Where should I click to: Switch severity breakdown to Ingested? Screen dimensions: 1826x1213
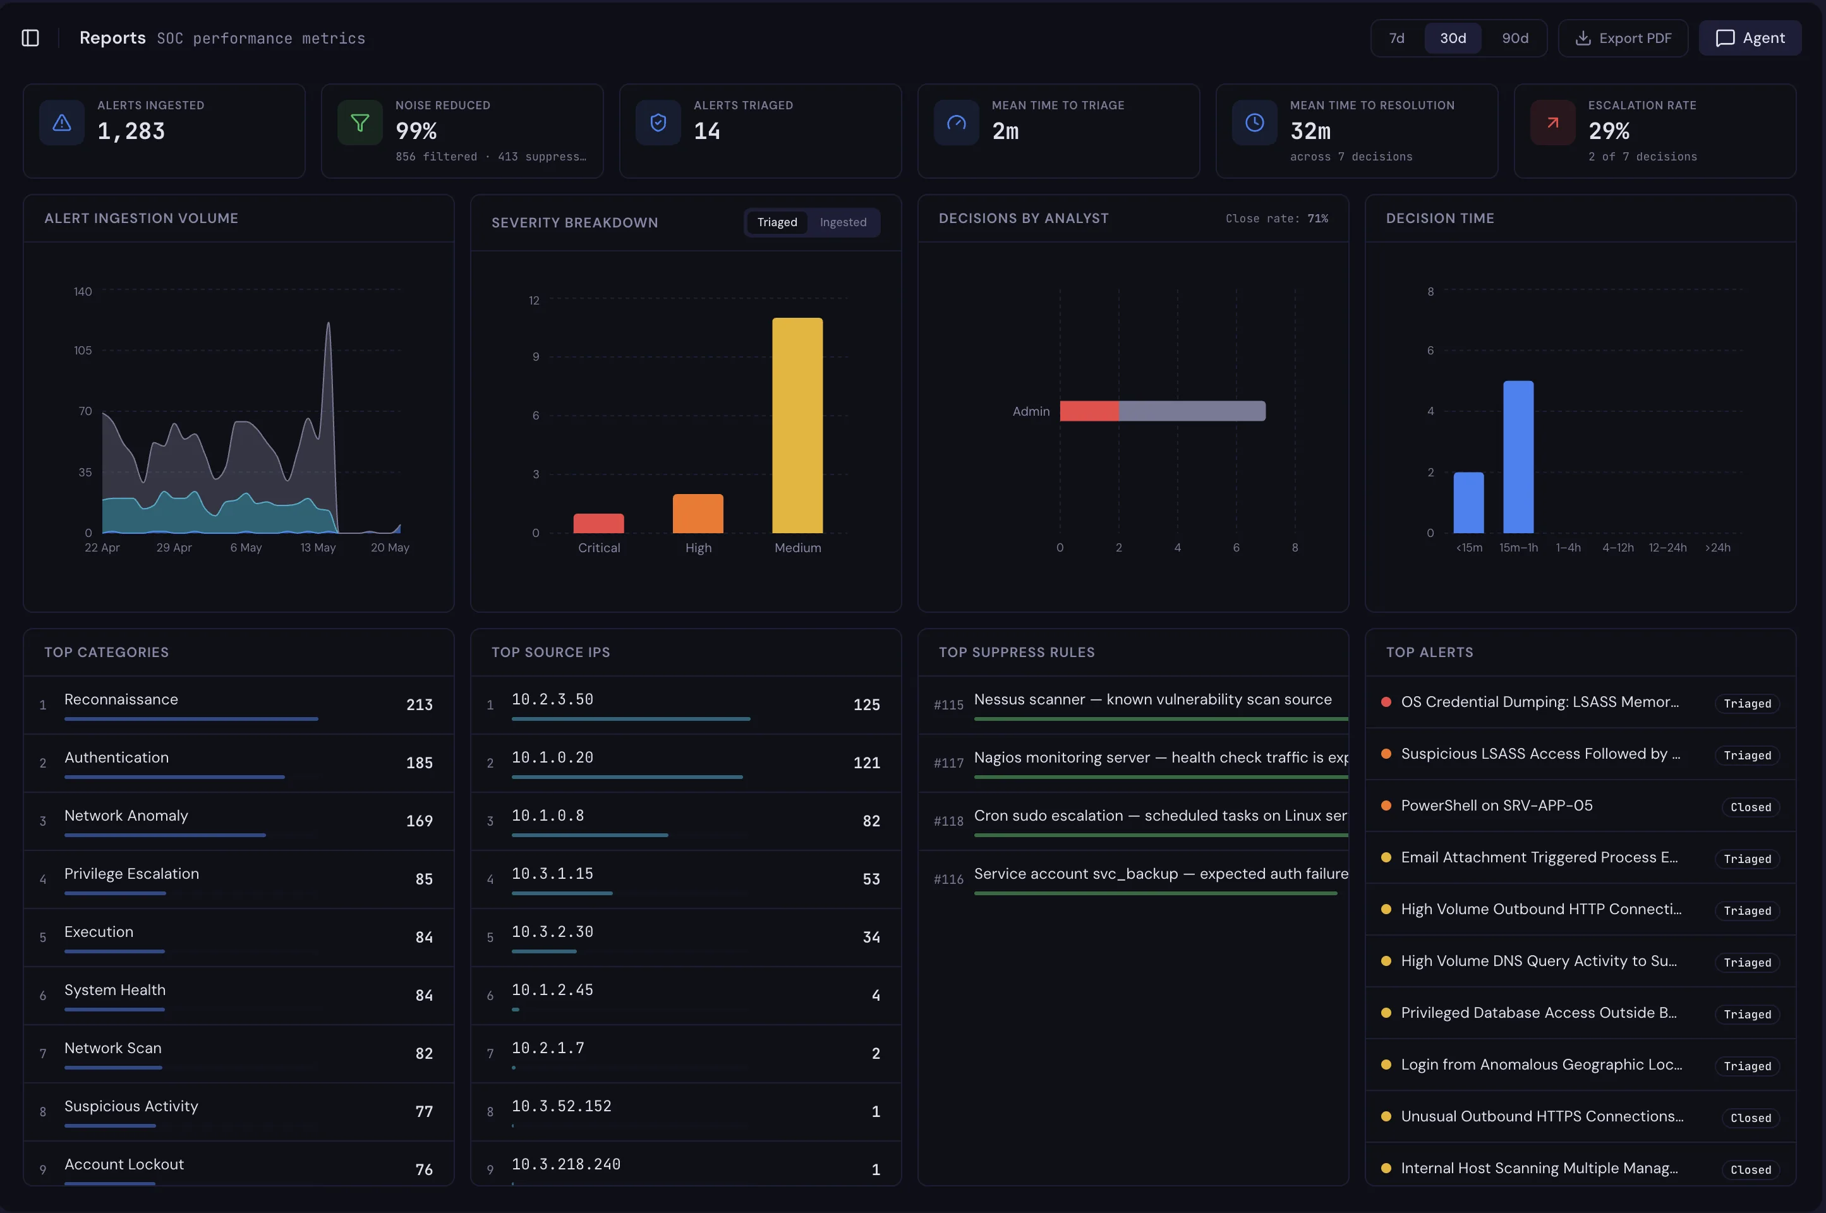(x=843, y=222)
